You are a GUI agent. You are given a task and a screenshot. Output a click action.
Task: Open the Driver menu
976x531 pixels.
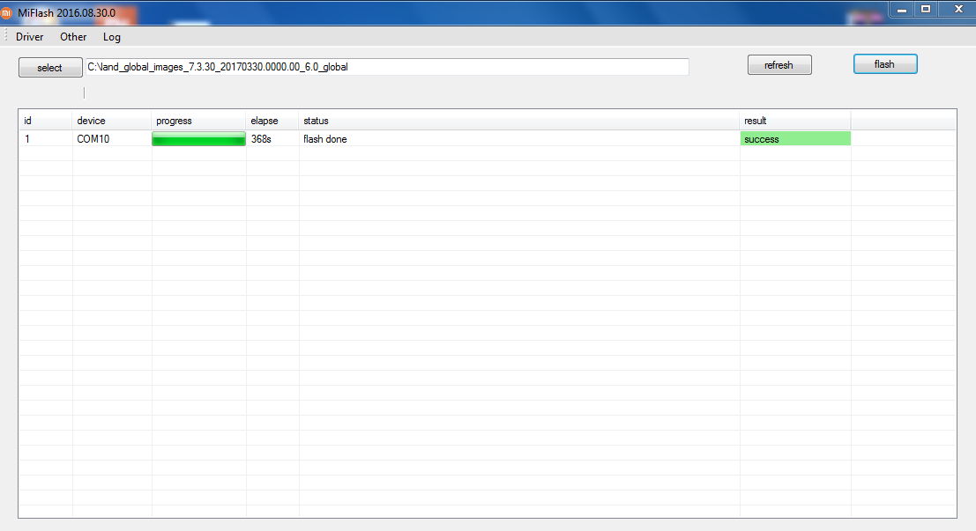(x=29, y=37)
